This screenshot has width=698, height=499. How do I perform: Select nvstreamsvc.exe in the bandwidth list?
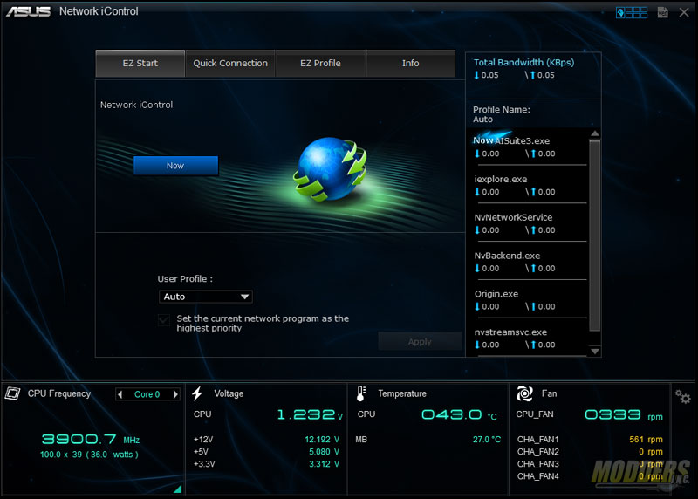pyautogui.click(x=530, y=338)
